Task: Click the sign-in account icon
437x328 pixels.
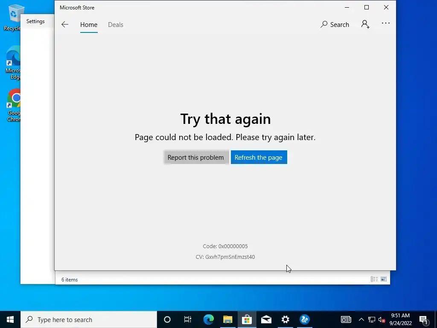Action: pyautogui.click(x=365, y=24)
